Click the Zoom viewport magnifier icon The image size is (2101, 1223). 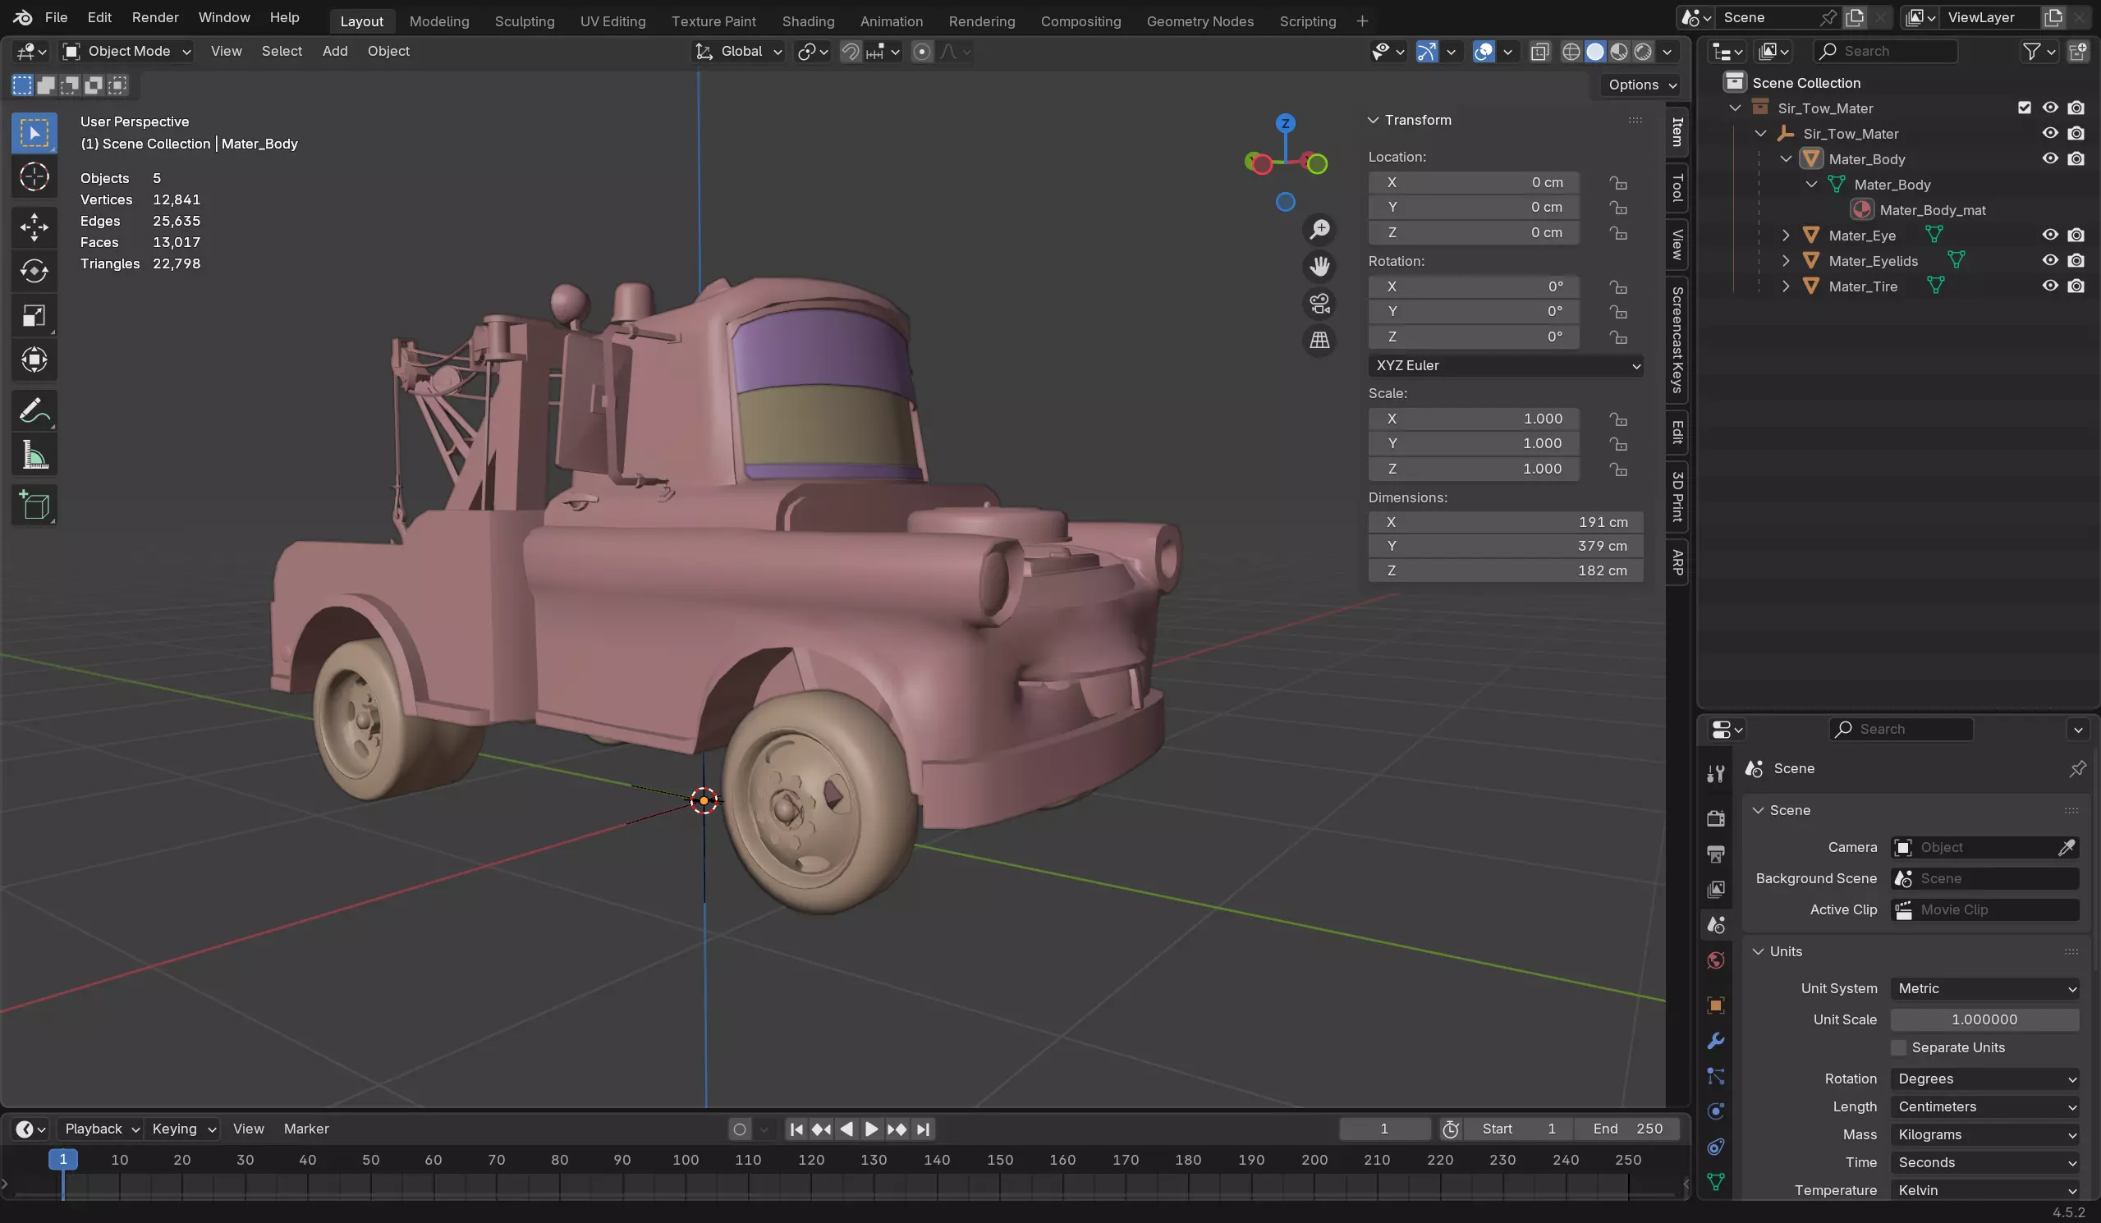tap(1319, 229)
